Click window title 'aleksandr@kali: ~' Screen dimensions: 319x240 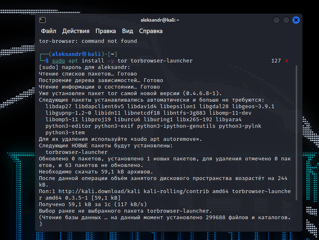pyautogui.click(x=159, y=20)
